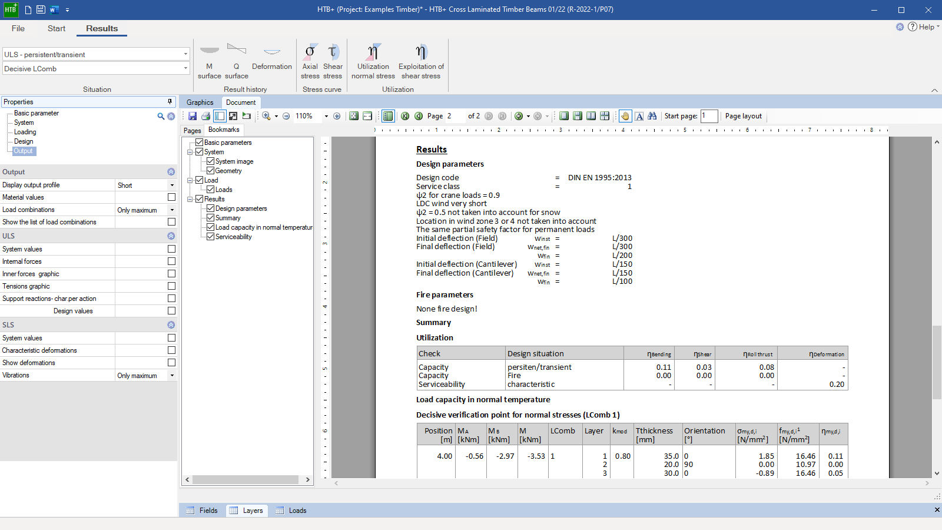Enable Tensions graphic checkbox
This screenshot has height=530, width=942.
[171, 286]
